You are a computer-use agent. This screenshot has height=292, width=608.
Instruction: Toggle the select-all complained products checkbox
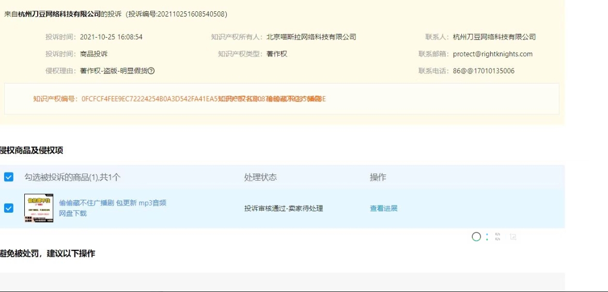tap(9, 177)
